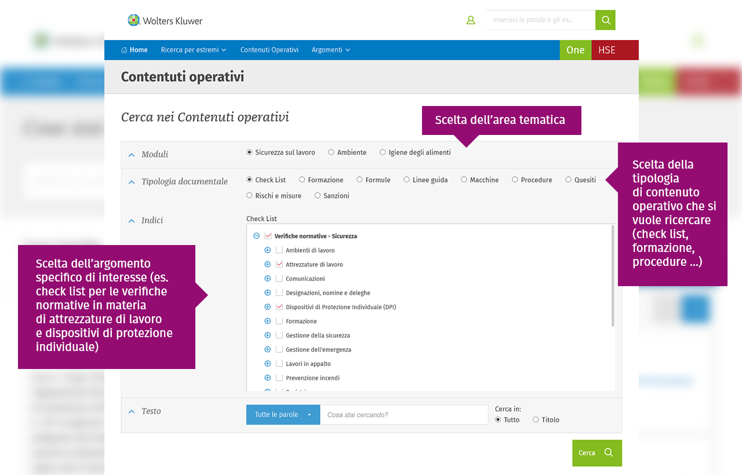Open the user account icon

coord(471,20)
